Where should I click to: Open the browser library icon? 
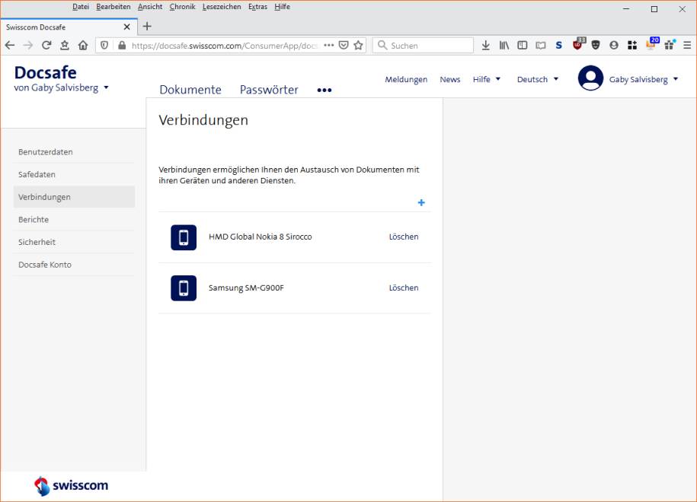[504, 46]
